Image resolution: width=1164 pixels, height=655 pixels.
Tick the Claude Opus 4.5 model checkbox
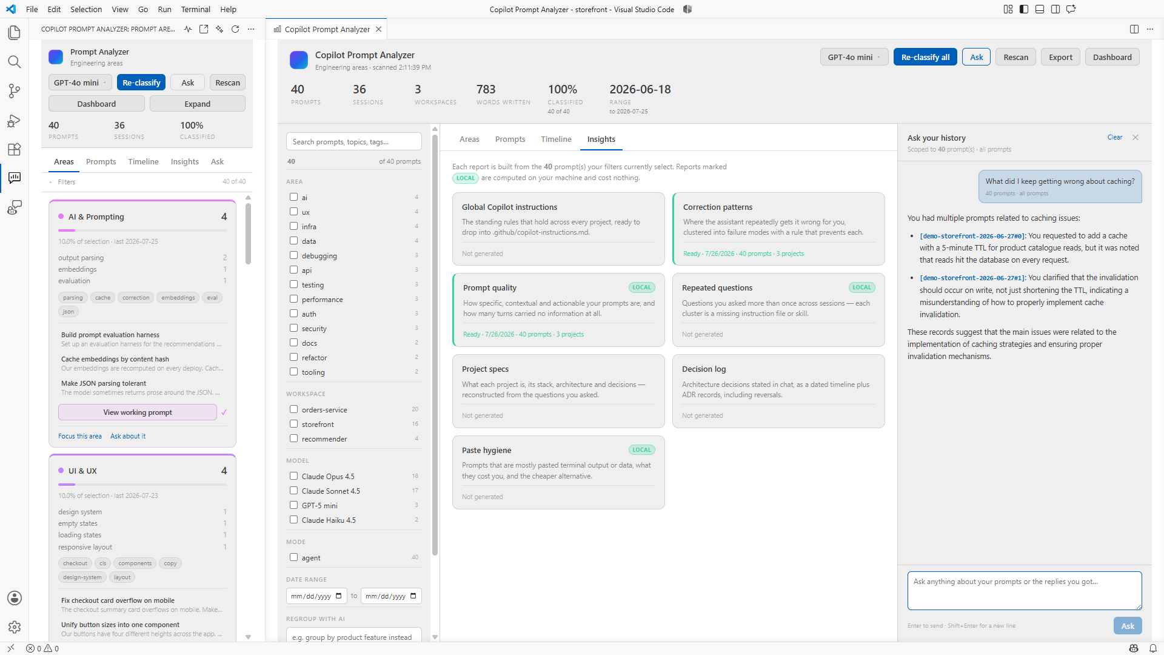tap(294, 476)
